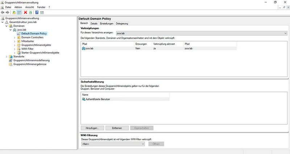Expand the Mitarbeiter node
The image size is (290, 154).
pyautogui.click(x=14, y=41)
